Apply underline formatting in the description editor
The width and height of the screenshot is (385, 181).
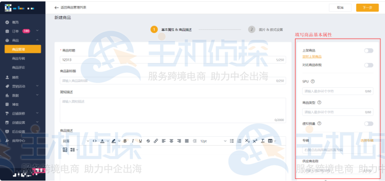click(x=141, y=141)
